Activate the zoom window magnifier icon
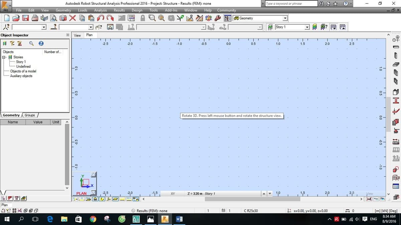Screen dimensions: 401x225 pos(152,18)
